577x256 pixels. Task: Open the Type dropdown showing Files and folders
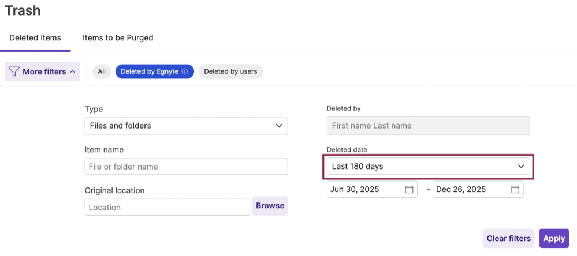[186, 126]
